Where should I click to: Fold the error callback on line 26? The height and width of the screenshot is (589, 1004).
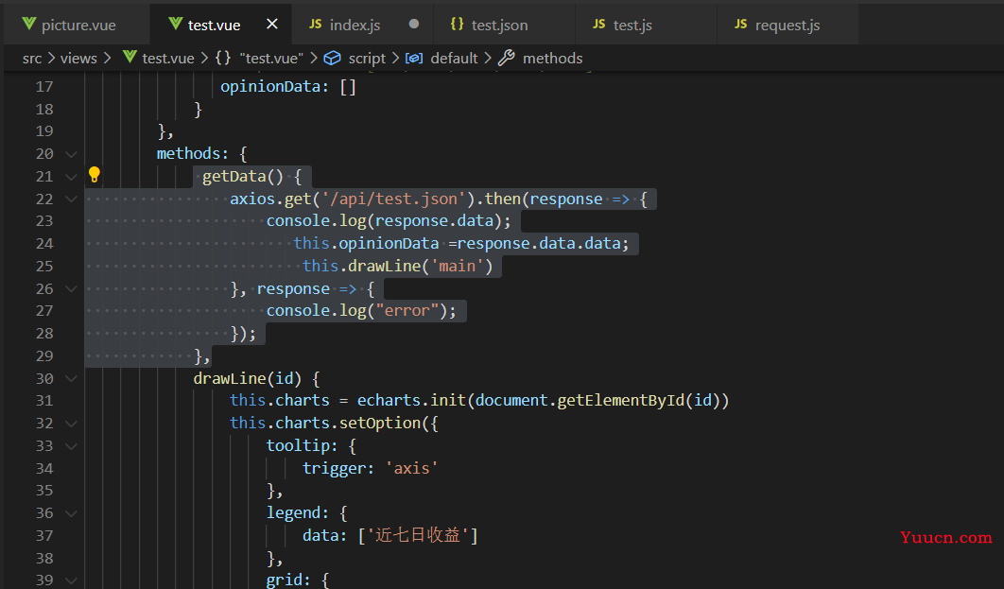coord(71,288)
